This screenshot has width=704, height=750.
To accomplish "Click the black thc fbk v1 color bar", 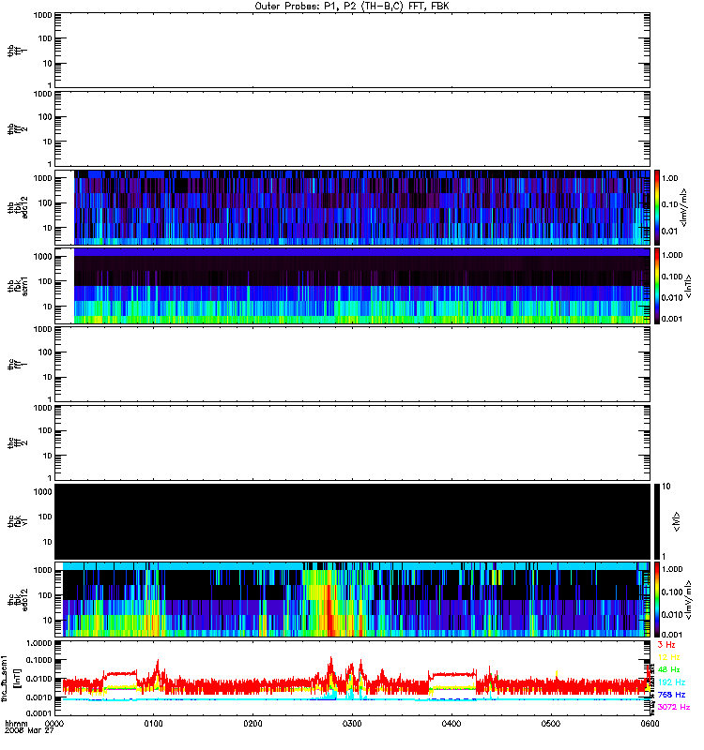I will 657,521.
